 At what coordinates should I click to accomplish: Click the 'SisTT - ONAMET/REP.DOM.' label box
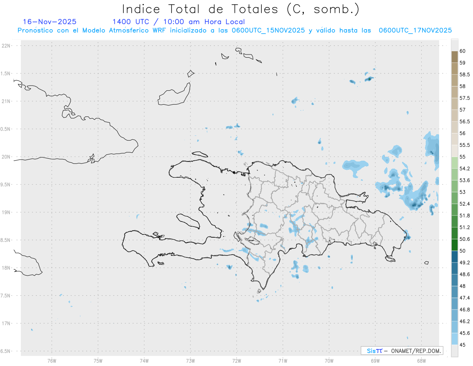click(x=402, y=351)
